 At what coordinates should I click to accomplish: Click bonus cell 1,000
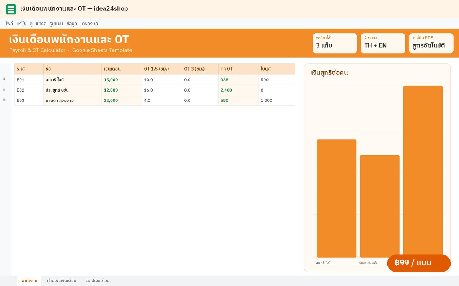click(277, 100)
